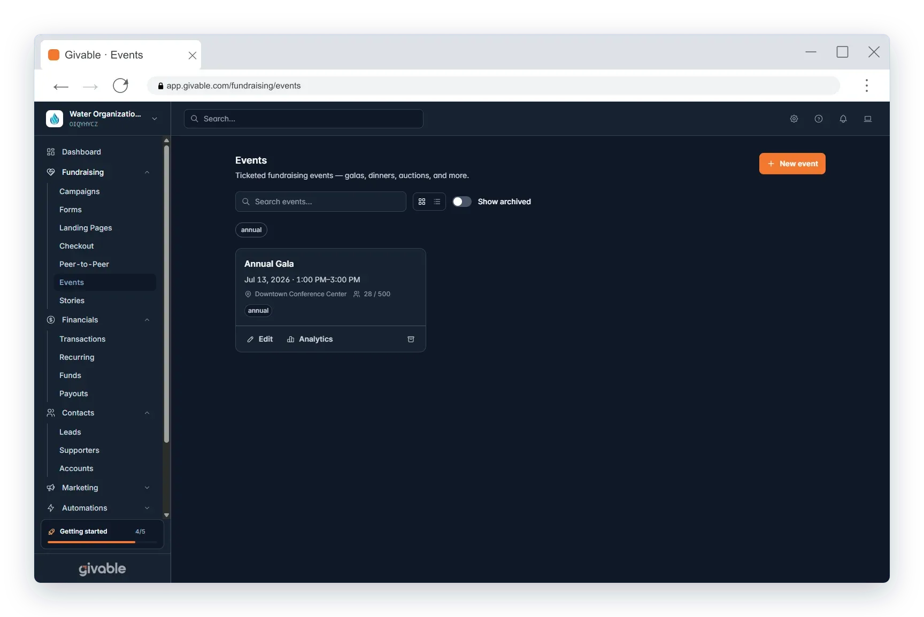Click the Water Organization droplet logo
The height and width of the screenshot is (617, 924).
point(55,118)
